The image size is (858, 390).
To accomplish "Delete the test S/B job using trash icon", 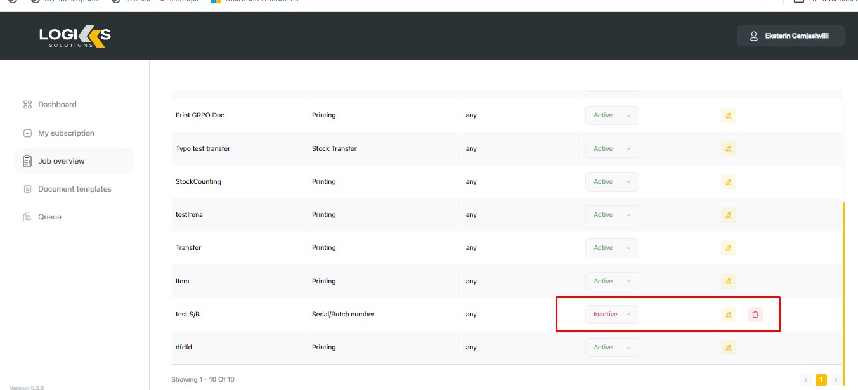I will [x=755, y=315].
